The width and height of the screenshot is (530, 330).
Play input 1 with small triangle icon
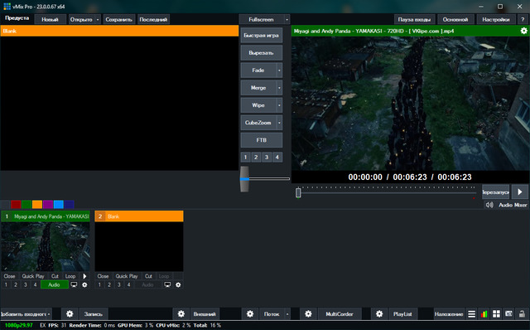coord(84,276)
